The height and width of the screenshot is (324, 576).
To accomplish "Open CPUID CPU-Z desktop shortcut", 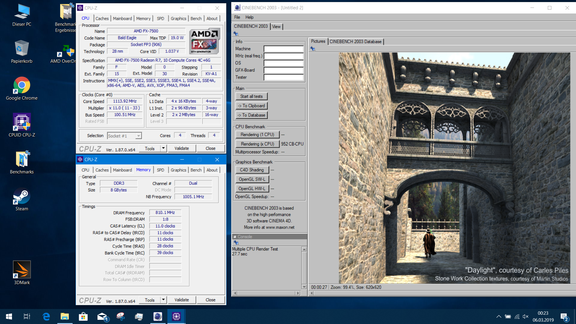I will [22, 125].
